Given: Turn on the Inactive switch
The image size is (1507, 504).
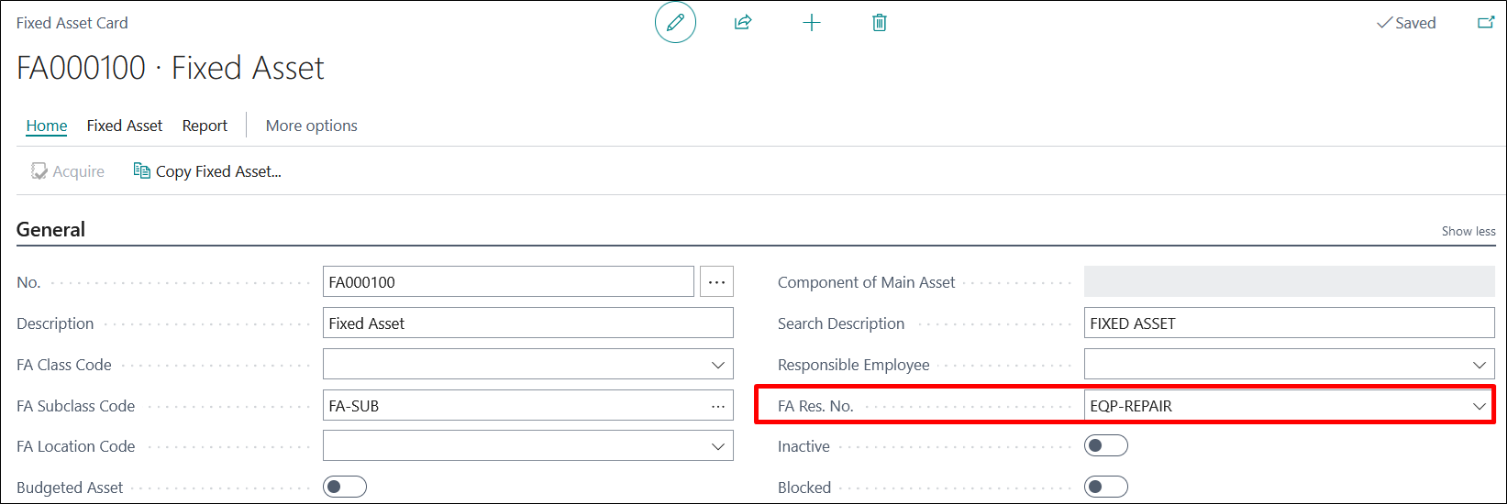Looking at the screenshot, I should [1105, 446].
